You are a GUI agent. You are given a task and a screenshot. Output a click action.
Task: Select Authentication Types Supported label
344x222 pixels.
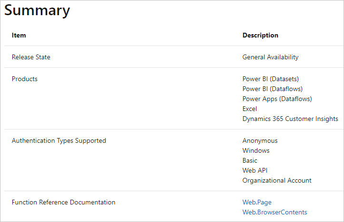tap(59, 140)
